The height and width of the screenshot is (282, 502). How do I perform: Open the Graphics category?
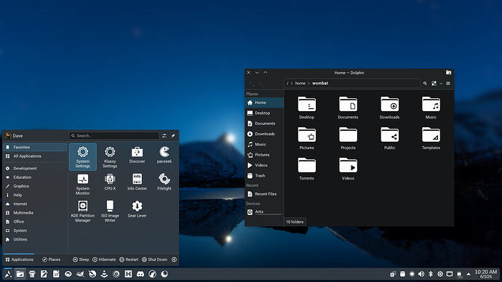click(35, 186)
